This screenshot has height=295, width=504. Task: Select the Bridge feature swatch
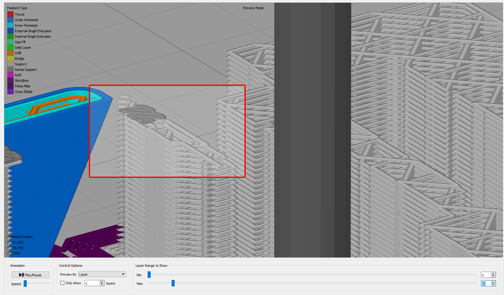tap(10, 58)
